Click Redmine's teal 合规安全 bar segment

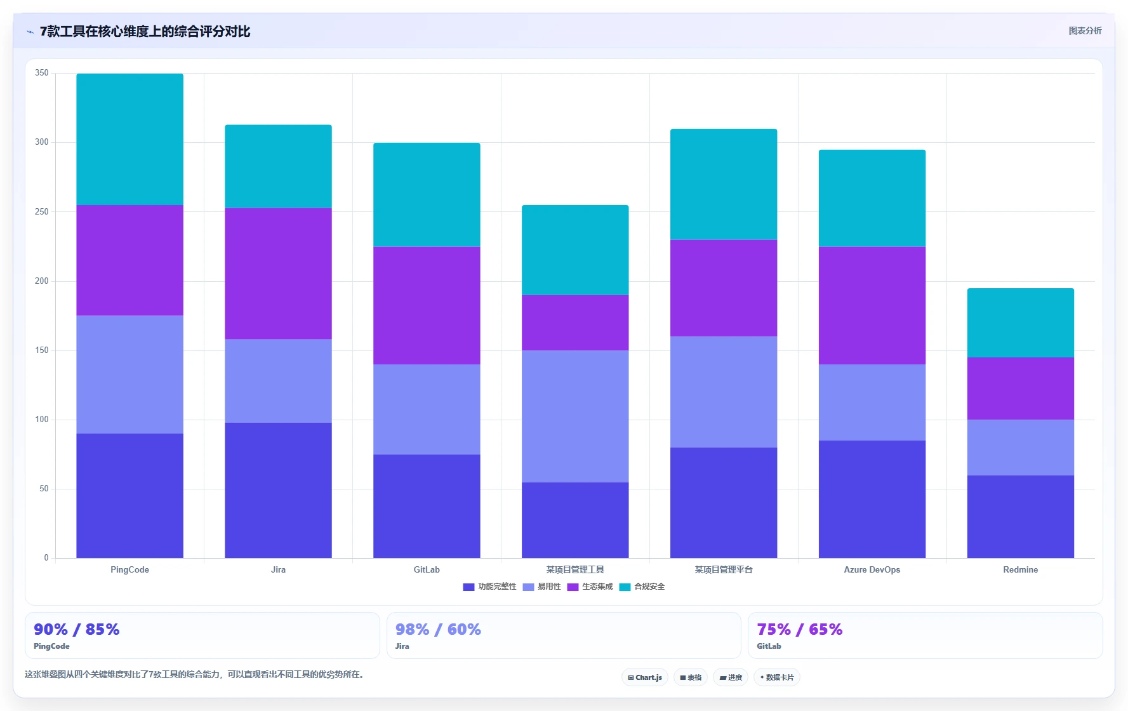click(x=1021, y=323)
